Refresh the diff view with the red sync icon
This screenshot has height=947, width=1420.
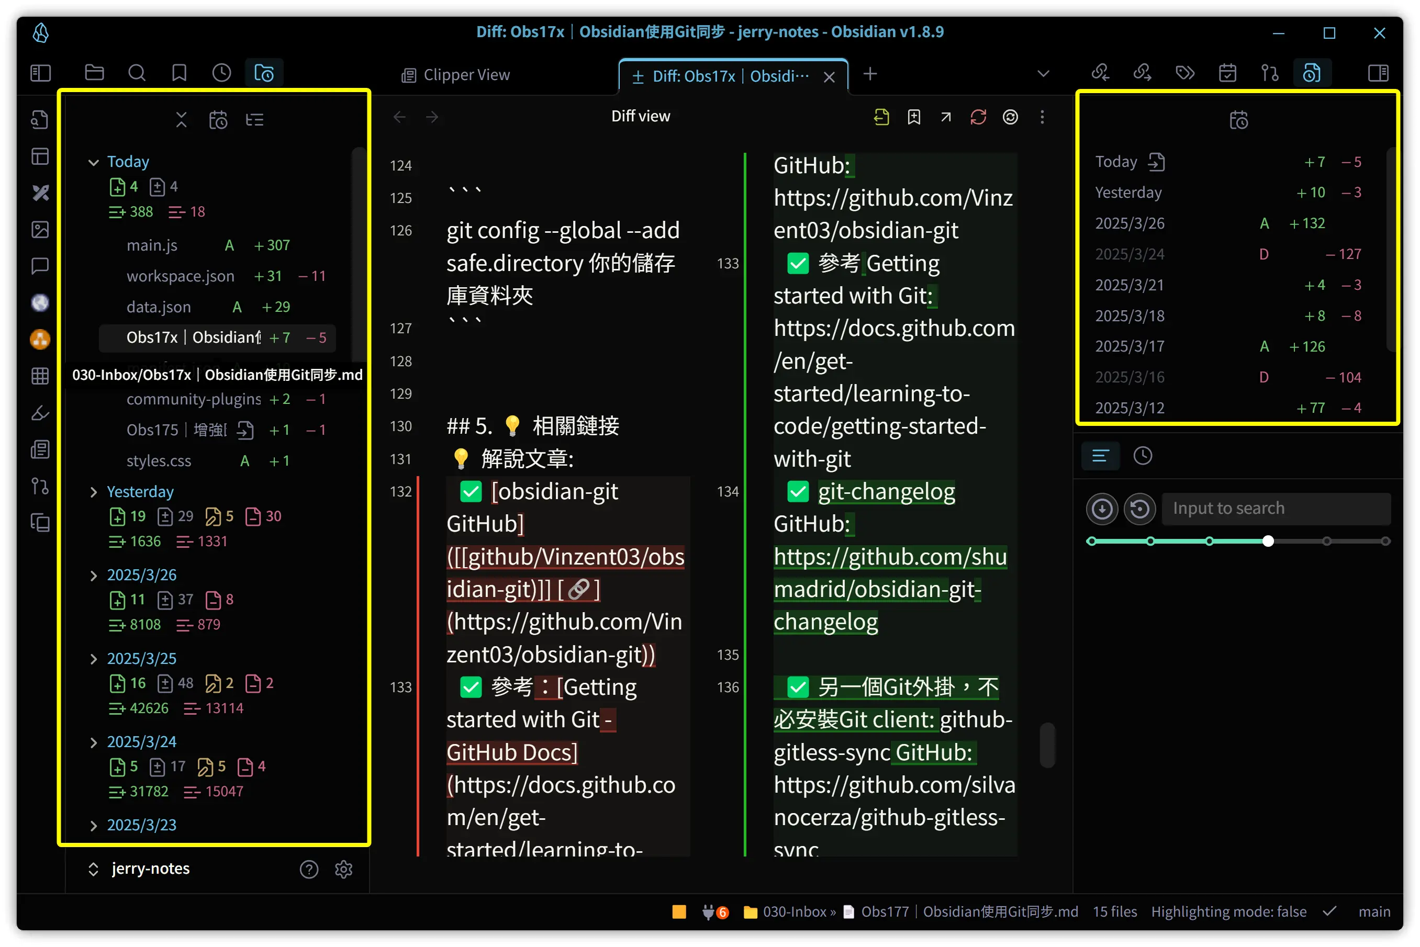click(x=978, y=117)
